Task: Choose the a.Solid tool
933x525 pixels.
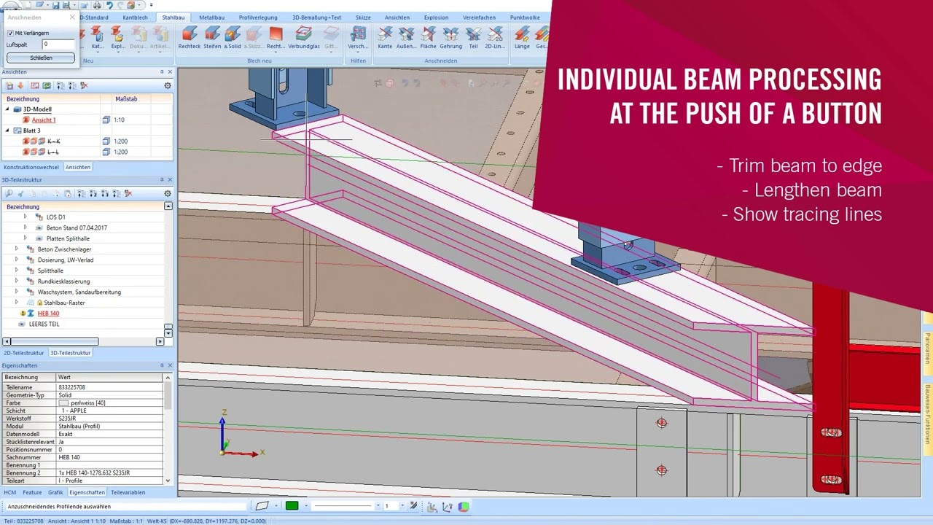Action: pos(233,38)
